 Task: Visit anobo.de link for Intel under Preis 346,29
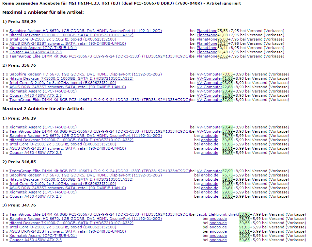[x=210, y=144]
